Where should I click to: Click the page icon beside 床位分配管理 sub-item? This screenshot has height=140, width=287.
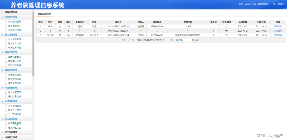(6, 92)
